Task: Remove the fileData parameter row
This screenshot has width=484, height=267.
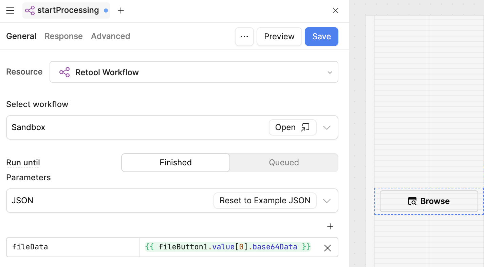Action: 328,248
